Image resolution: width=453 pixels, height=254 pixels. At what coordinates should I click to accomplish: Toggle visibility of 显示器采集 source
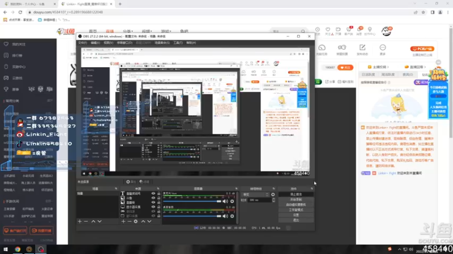tap(153, 207)
